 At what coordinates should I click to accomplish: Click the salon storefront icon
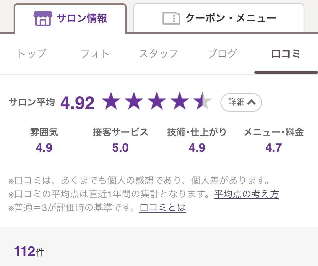43,19
